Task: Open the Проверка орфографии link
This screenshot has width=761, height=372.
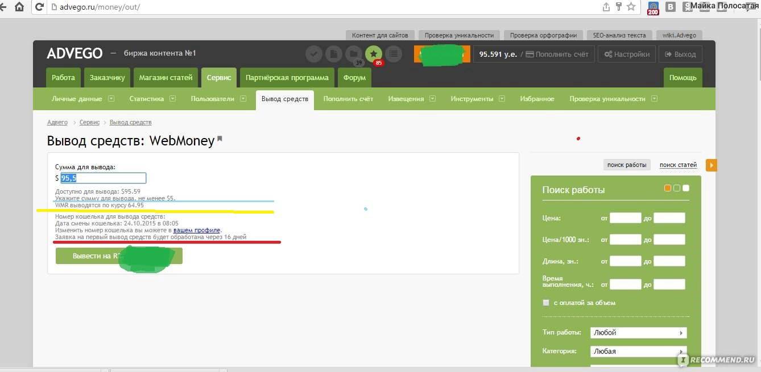Action: point(543,35)
